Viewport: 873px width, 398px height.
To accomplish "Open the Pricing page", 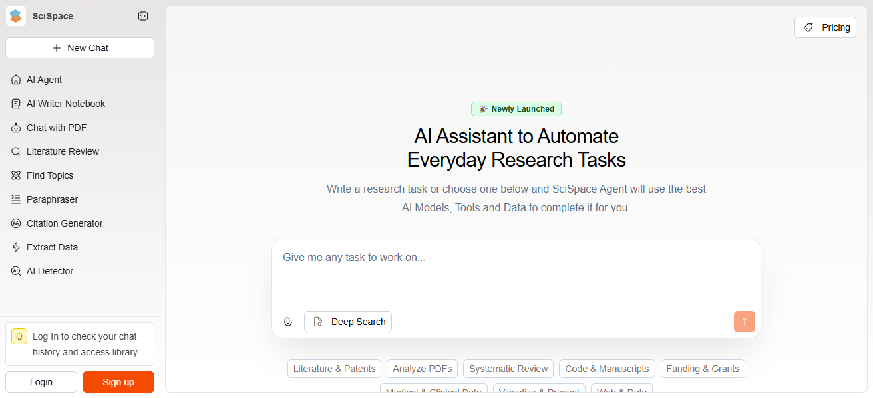I will coord(825,27).
